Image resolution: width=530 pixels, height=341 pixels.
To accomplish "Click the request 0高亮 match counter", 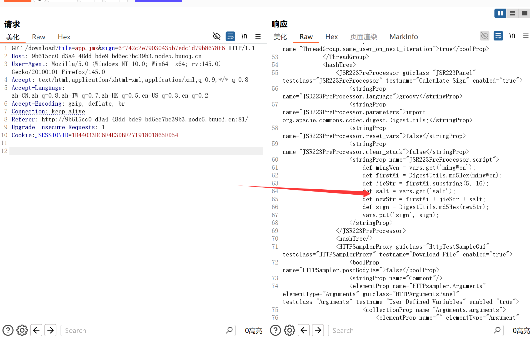I will tap(253, 330).
